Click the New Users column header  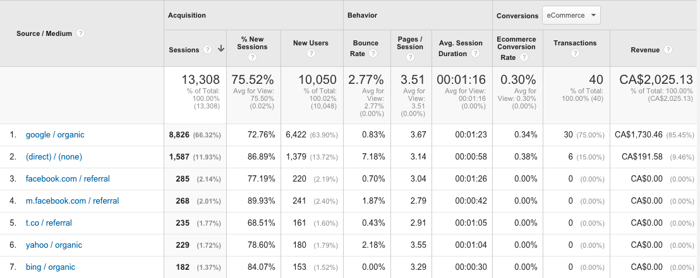coord(310,43)
